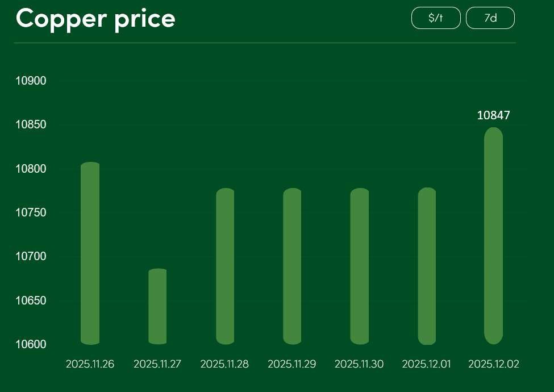Click the Copper price heading
The width and height of the screenshot is (554, 392).
click(95, 18)
